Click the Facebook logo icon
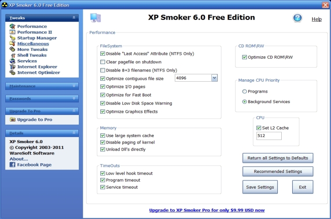 pyautogui.click(x=12, y=165)
